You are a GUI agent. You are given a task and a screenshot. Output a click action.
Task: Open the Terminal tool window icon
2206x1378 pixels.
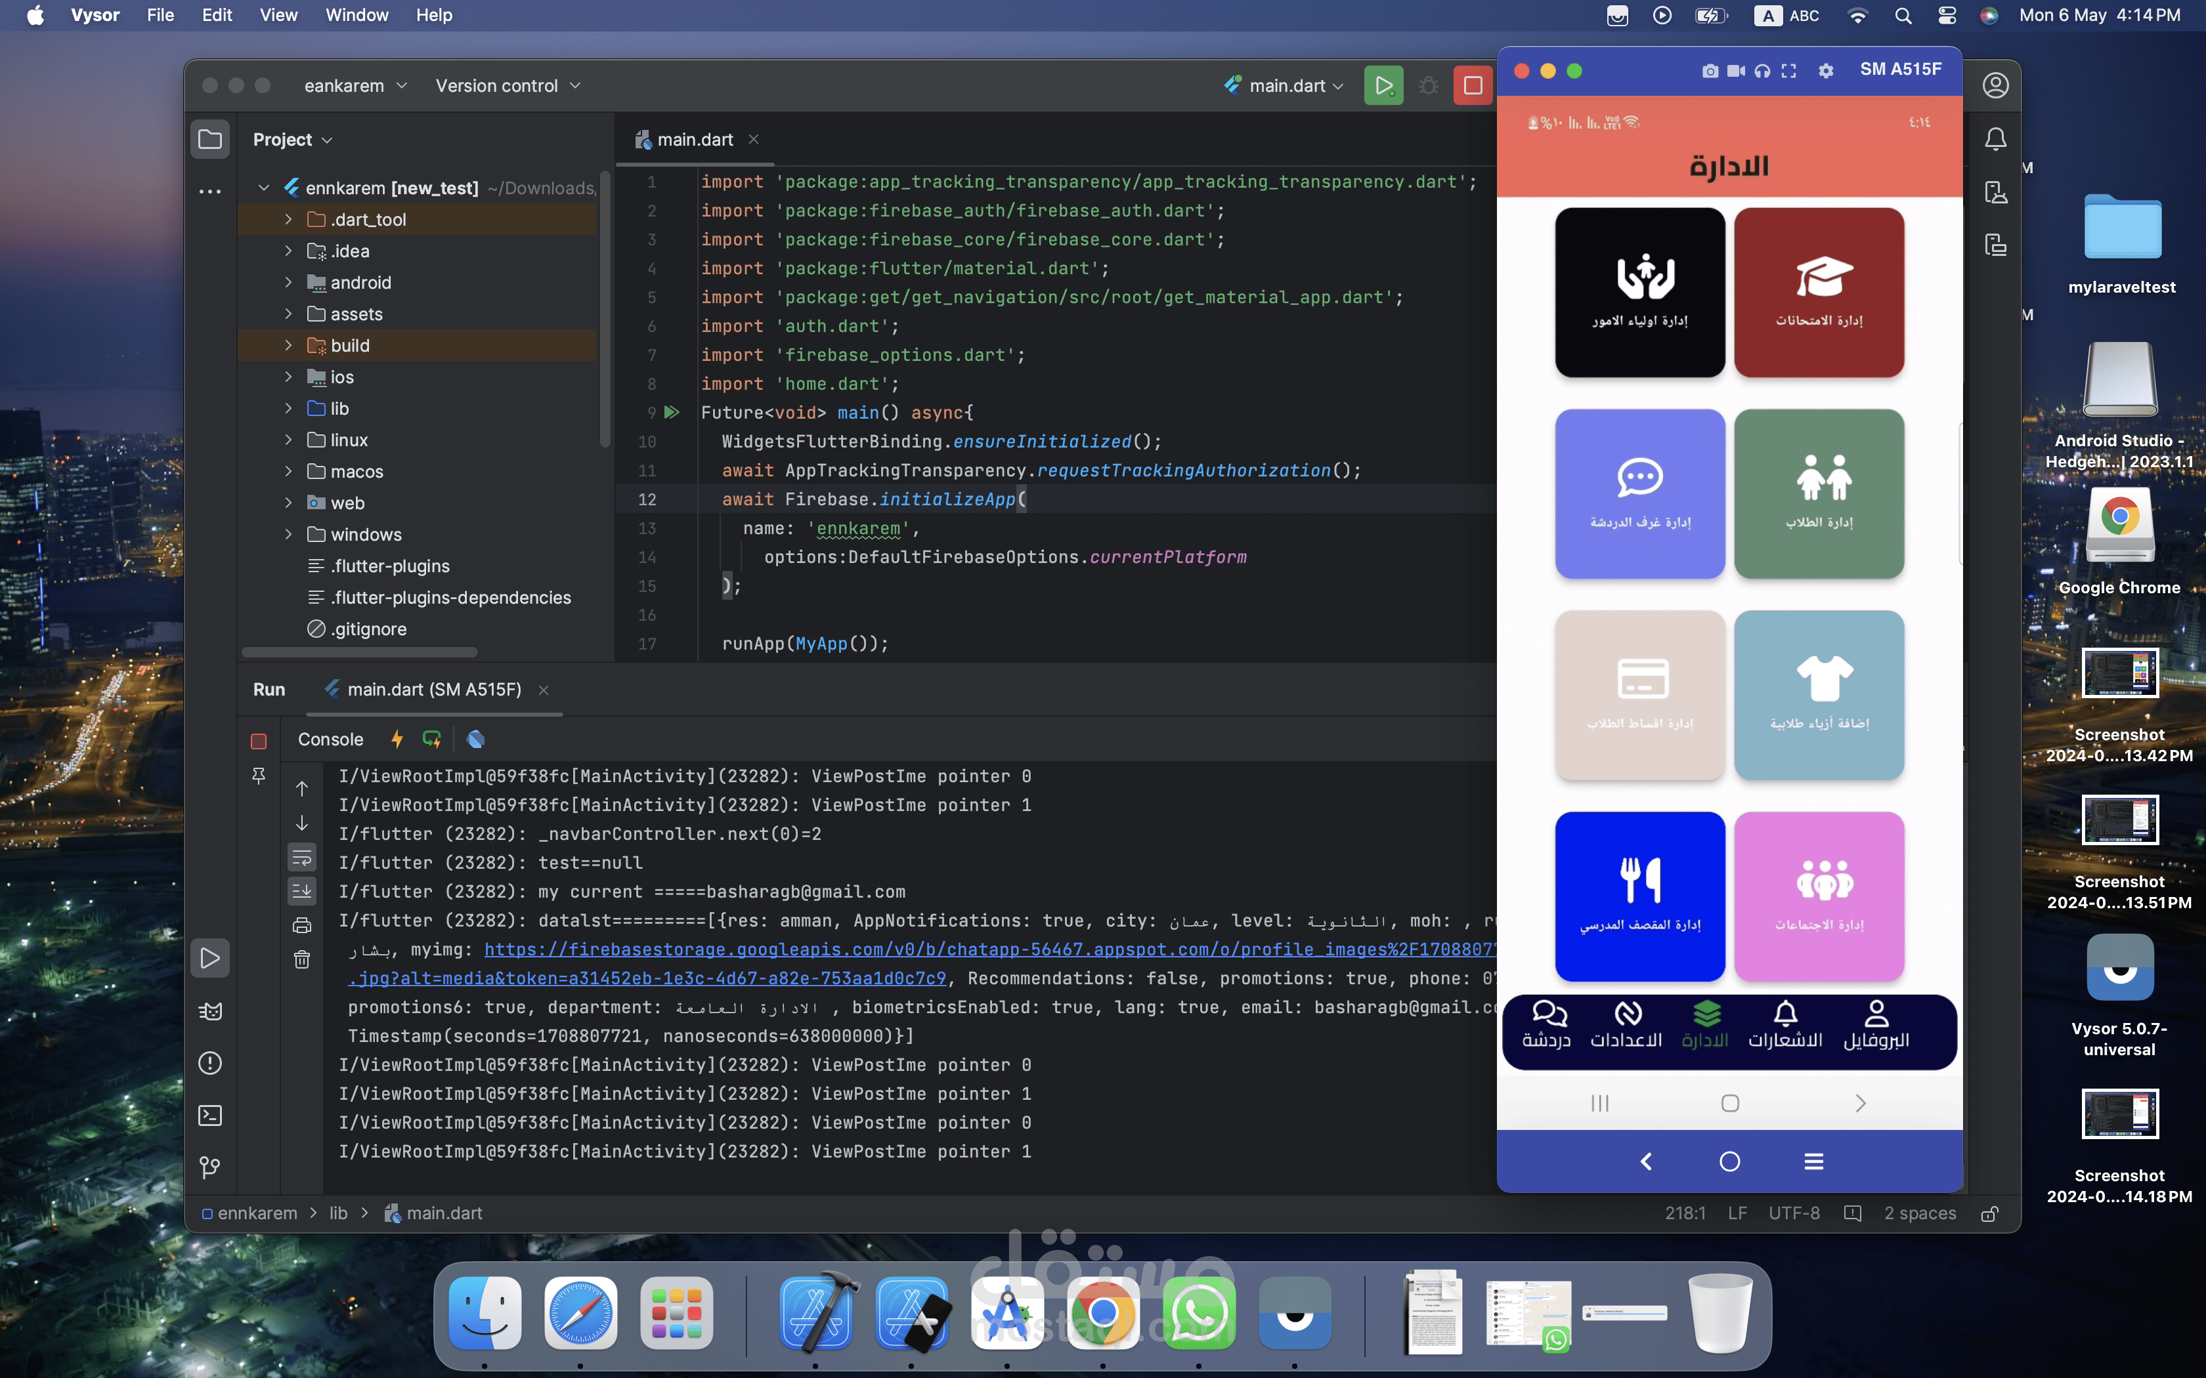[209, 1116]
